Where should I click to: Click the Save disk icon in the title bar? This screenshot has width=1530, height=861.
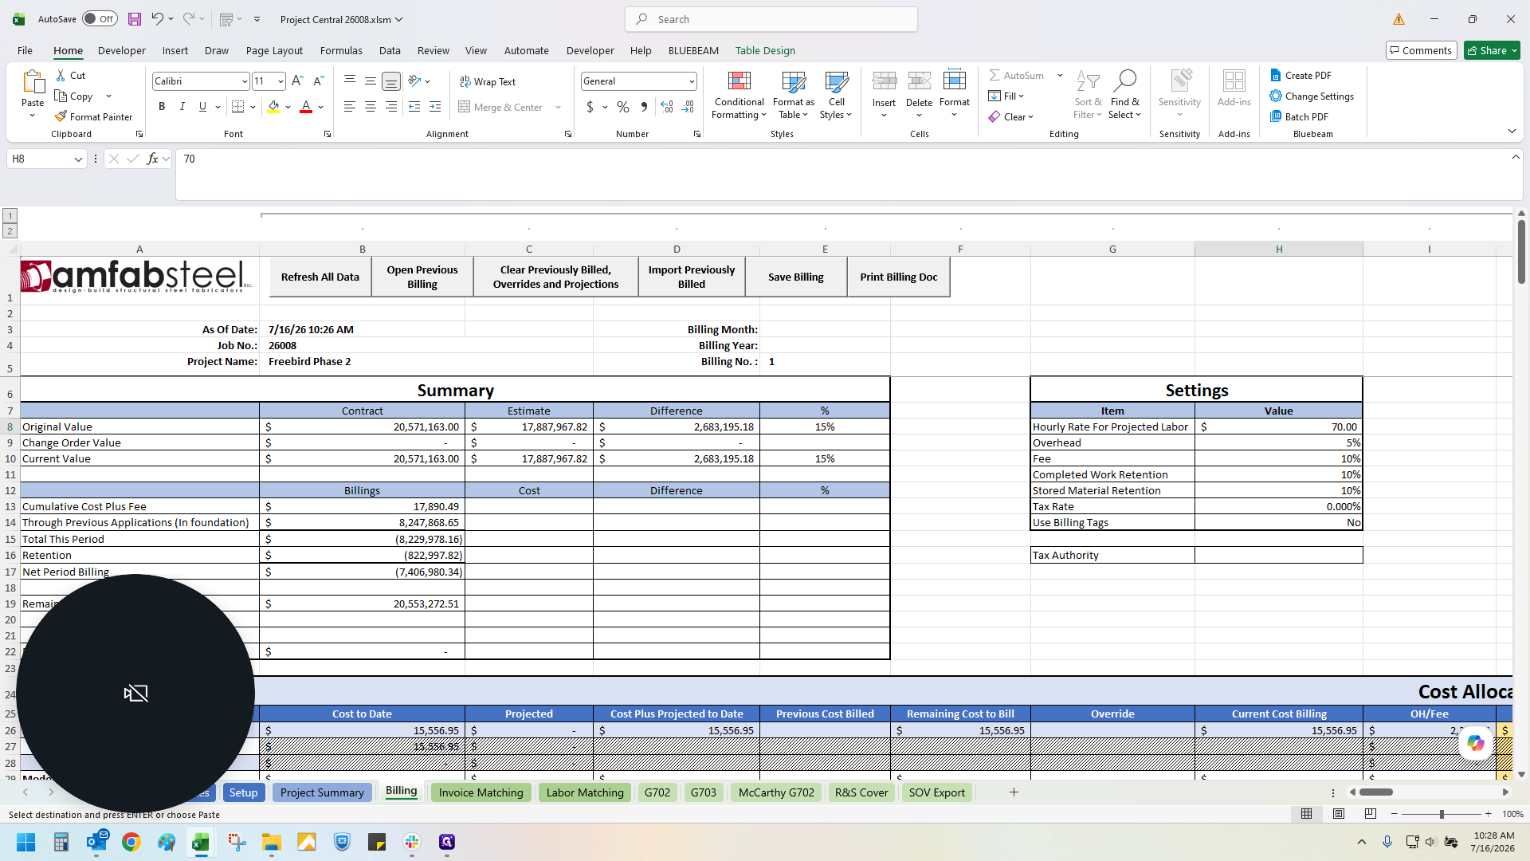[x=135, y=19]
